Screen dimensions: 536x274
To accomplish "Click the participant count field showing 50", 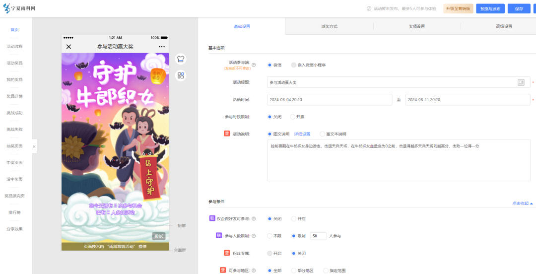I will tap(318, 236).
